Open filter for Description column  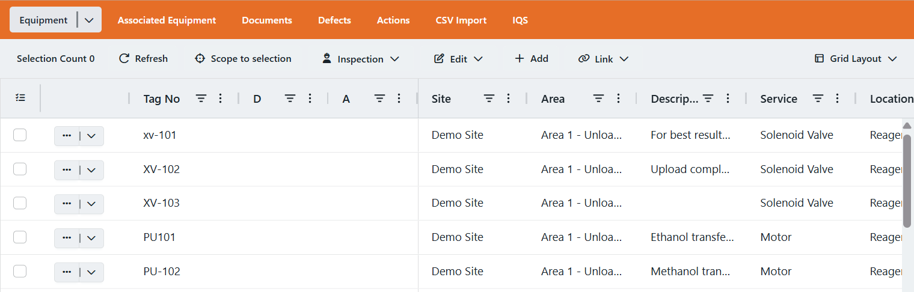(x=708, y=98)
